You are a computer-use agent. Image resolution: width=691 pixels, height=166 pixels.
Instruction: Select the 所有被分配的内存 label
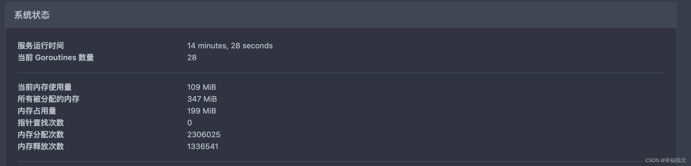click(x=49, y=99)
